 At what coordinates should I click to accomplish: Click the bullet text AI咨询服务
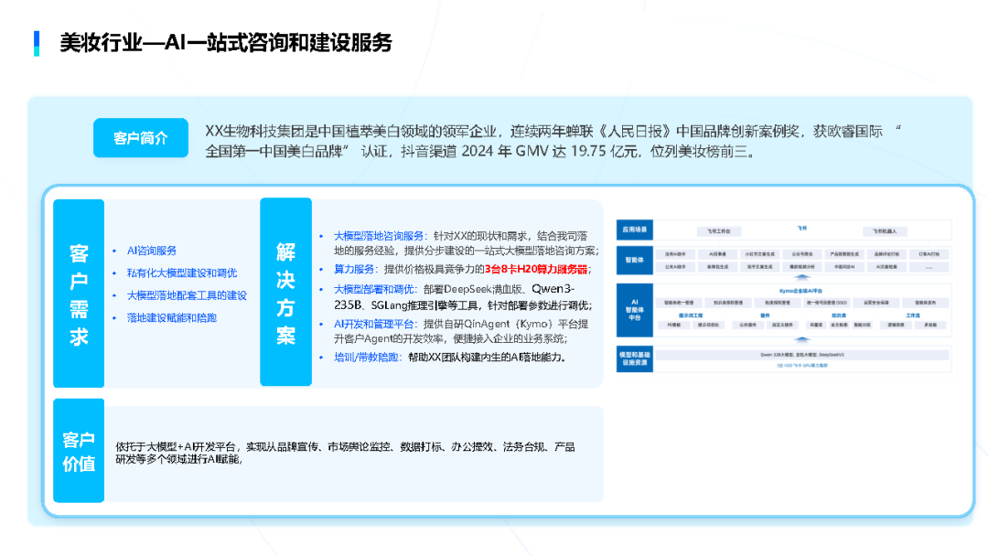[x=151, y=251]
